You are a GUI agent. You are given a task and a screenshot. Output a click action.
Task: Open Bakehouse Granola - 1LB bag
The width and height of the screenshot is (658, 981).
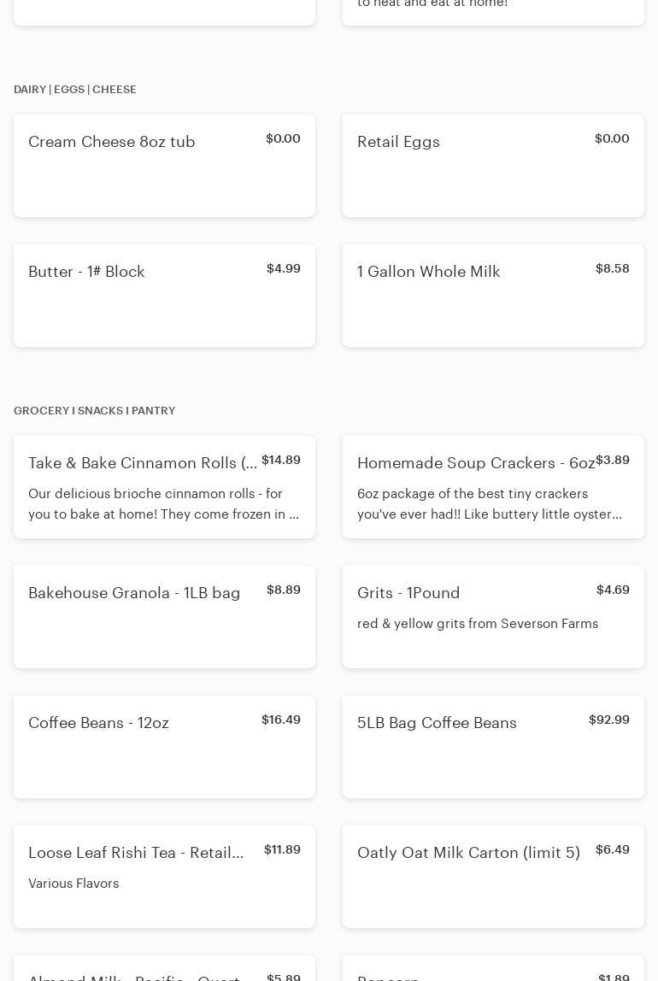coord(164,617)
